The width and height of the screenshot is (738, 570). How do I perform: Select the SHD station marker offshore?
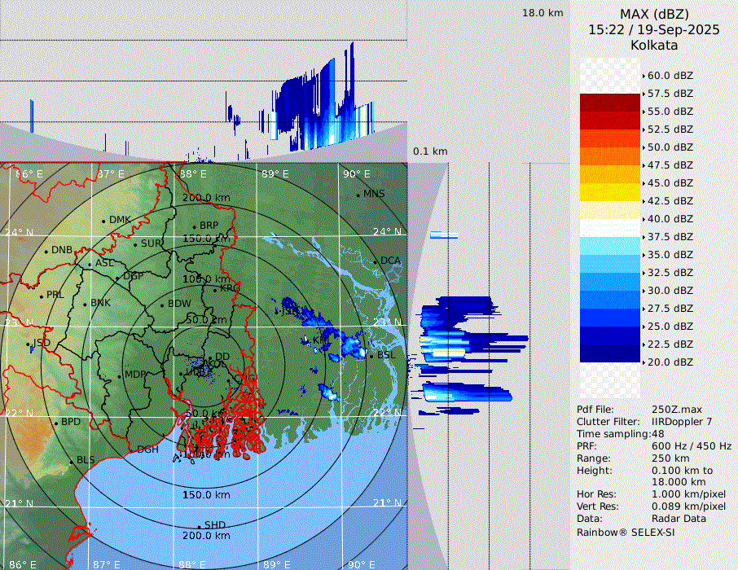[199, 526]
